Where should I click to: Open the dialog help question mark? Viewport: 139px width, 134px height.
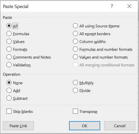click(x=112, y=6)
